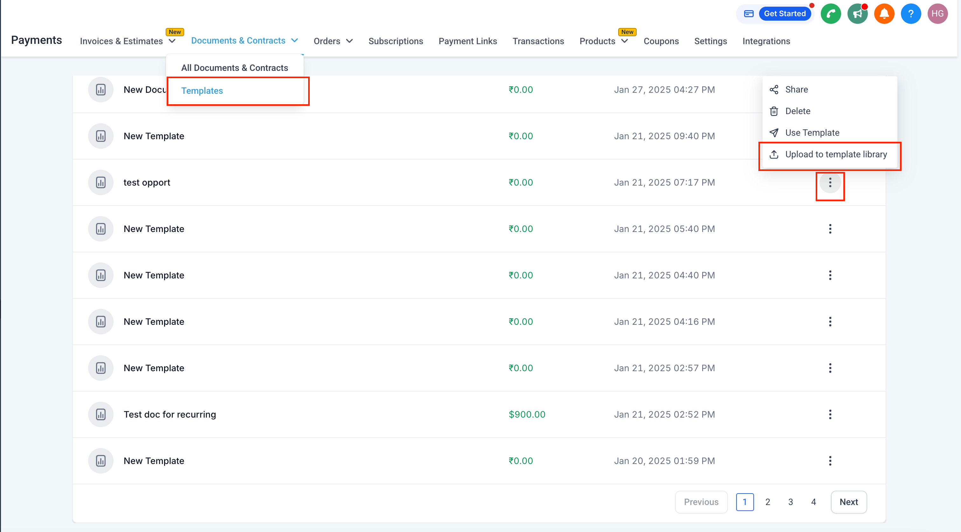Click the blue help question mark icon
The height and width of the screenshot is (532, 961).
coord(911,14)
